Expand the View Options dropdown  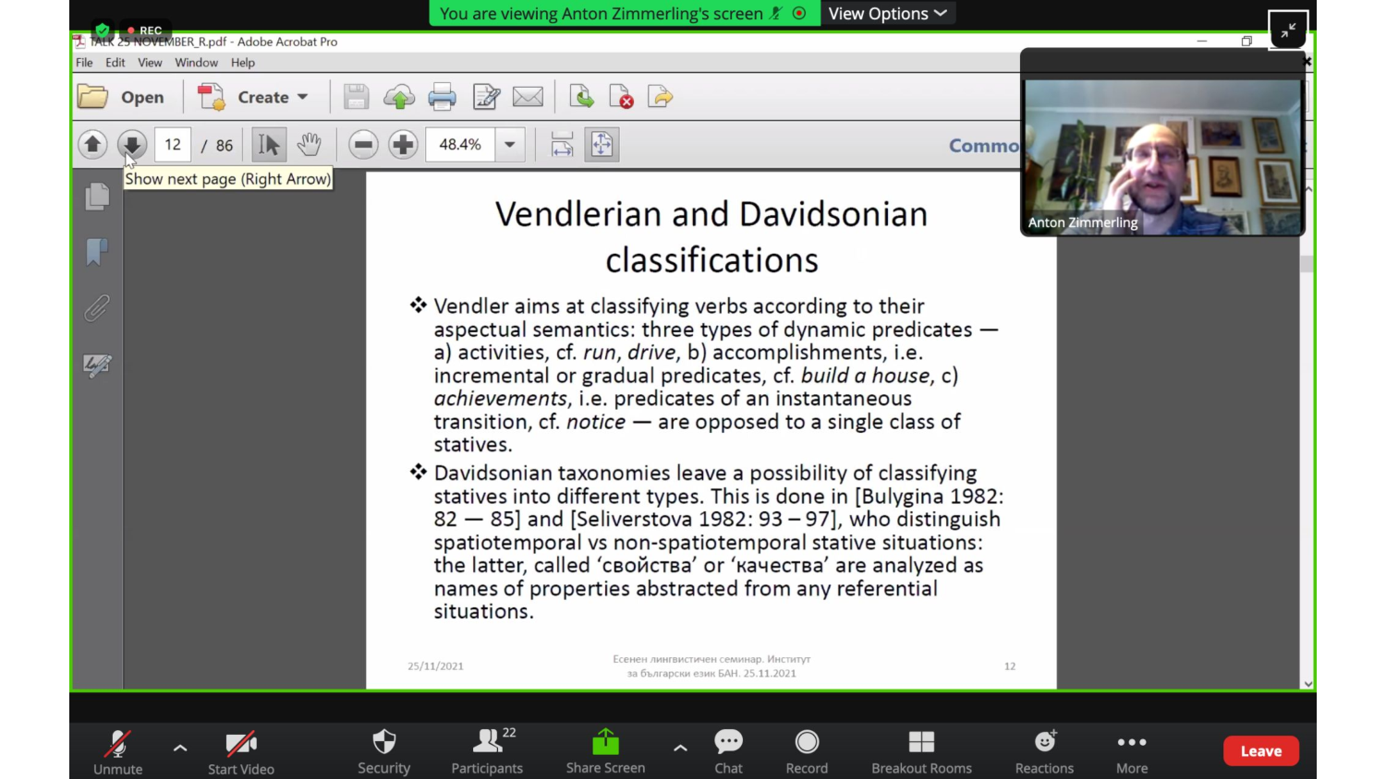click(887, 14)
